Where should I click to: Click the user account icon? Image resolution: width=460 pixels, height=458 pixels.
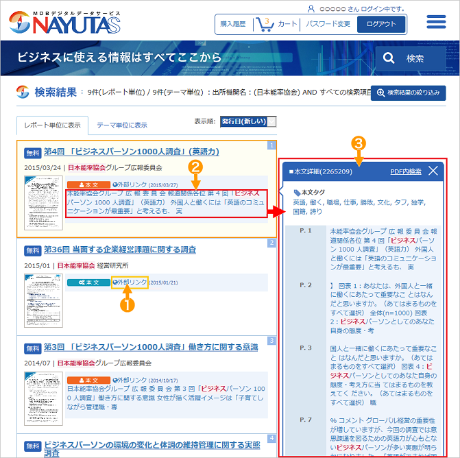pos(311,9)
